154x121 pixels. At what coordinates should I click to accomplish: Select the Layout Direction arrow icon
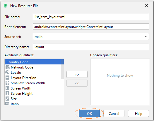(7, 78)
